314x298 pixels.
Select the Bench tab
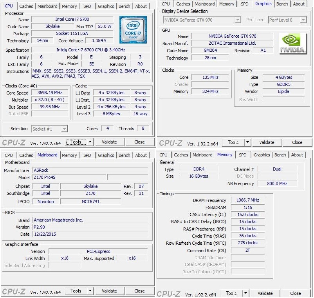124,6
